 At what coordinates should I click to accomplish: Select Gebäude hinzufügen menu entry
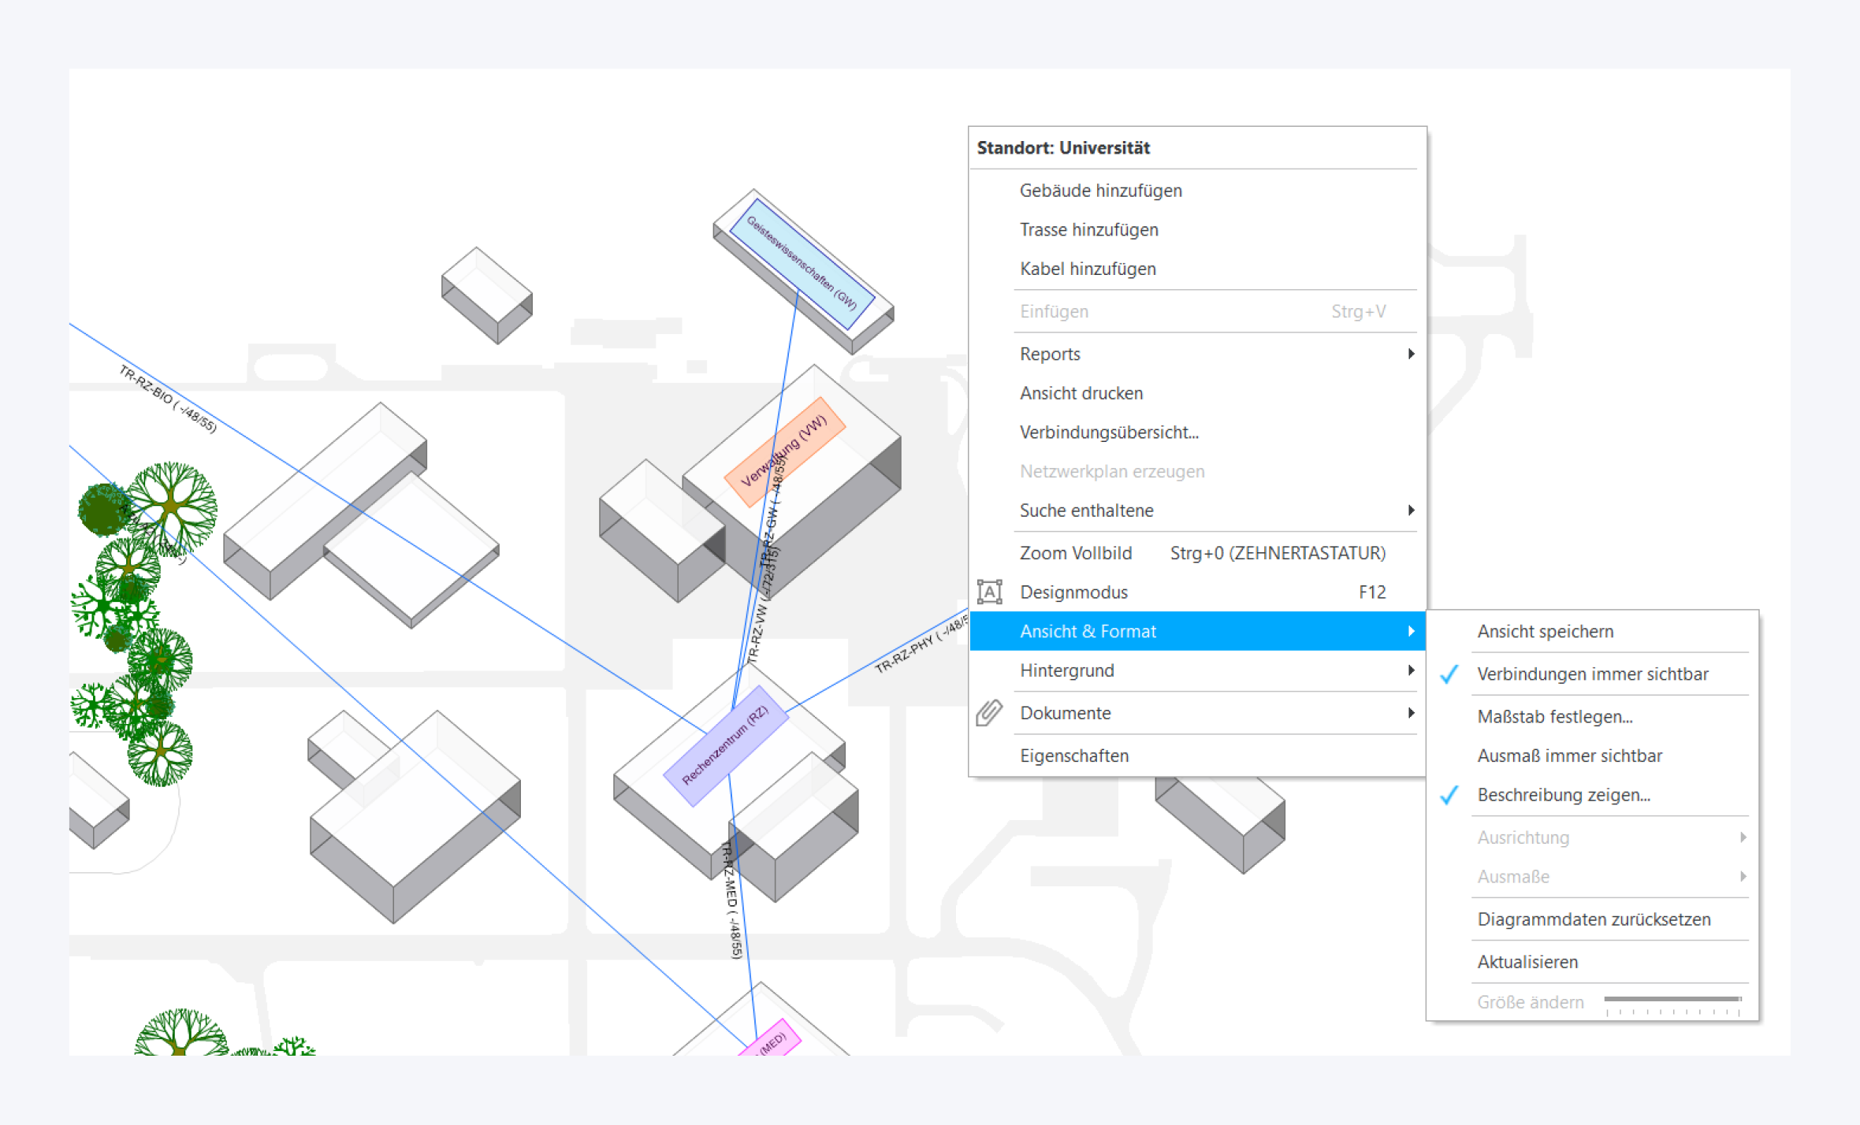(x=1100, y=191)
